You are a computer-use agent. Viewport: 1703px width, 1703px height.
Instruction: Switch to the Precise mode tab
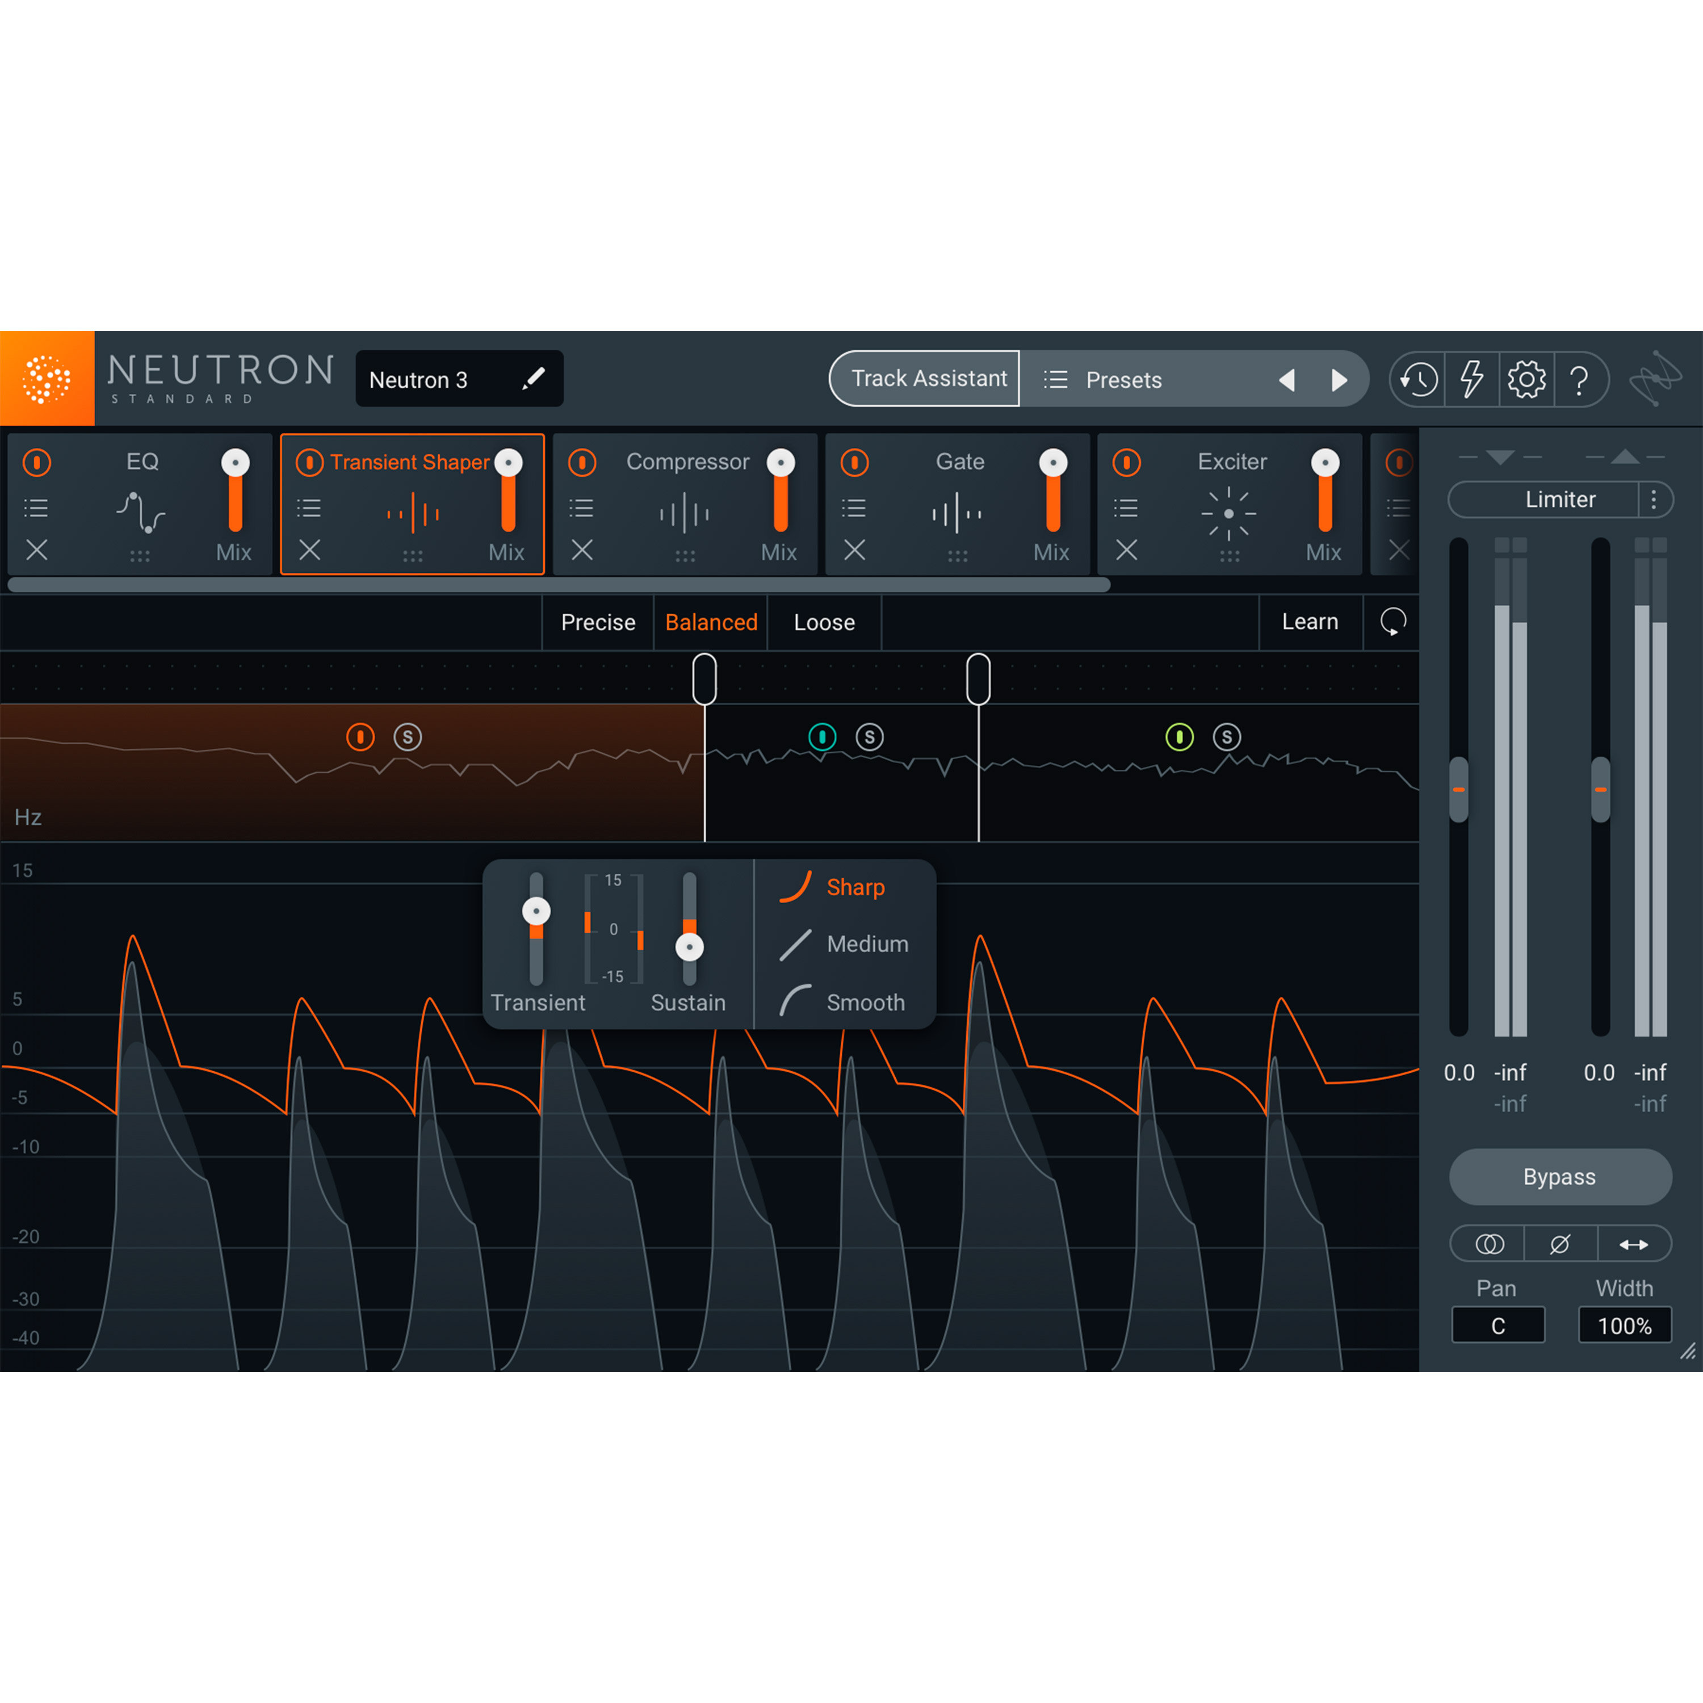tap(598, 622)
